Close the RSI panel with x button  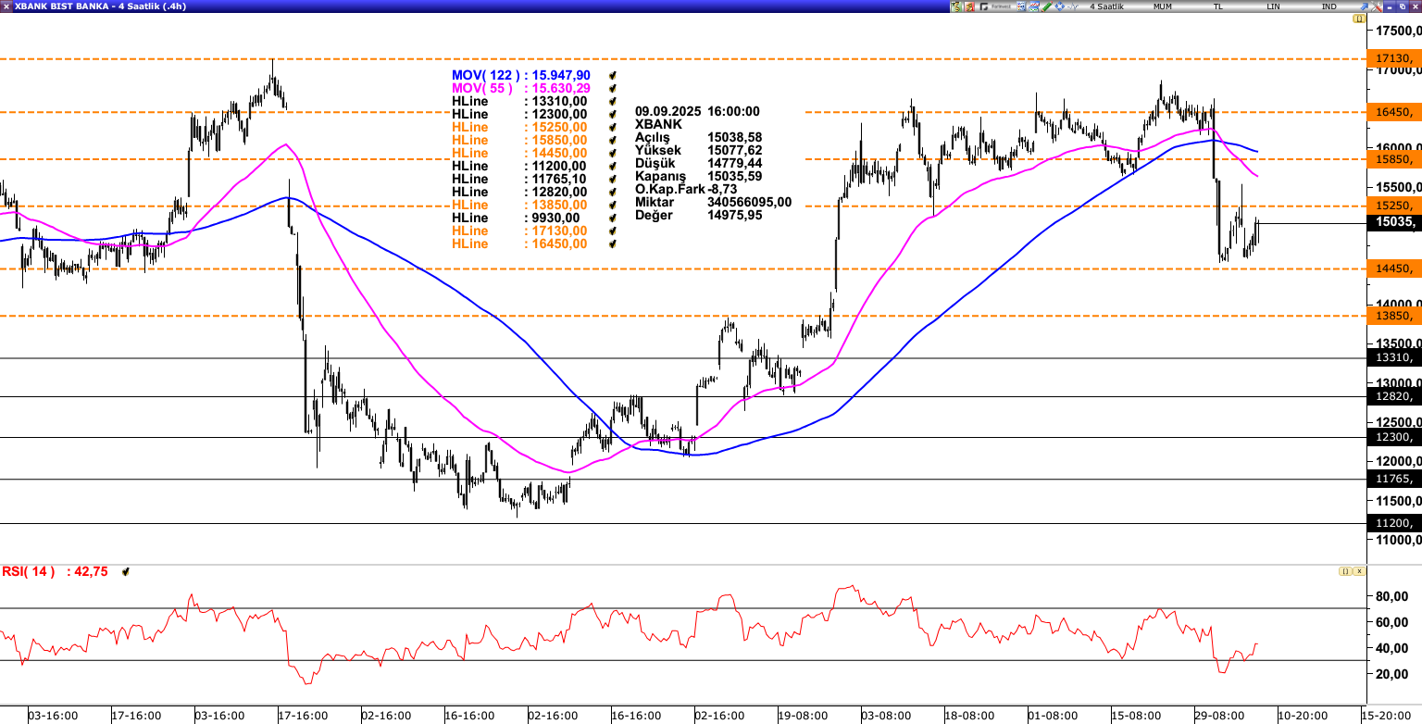1359,571
